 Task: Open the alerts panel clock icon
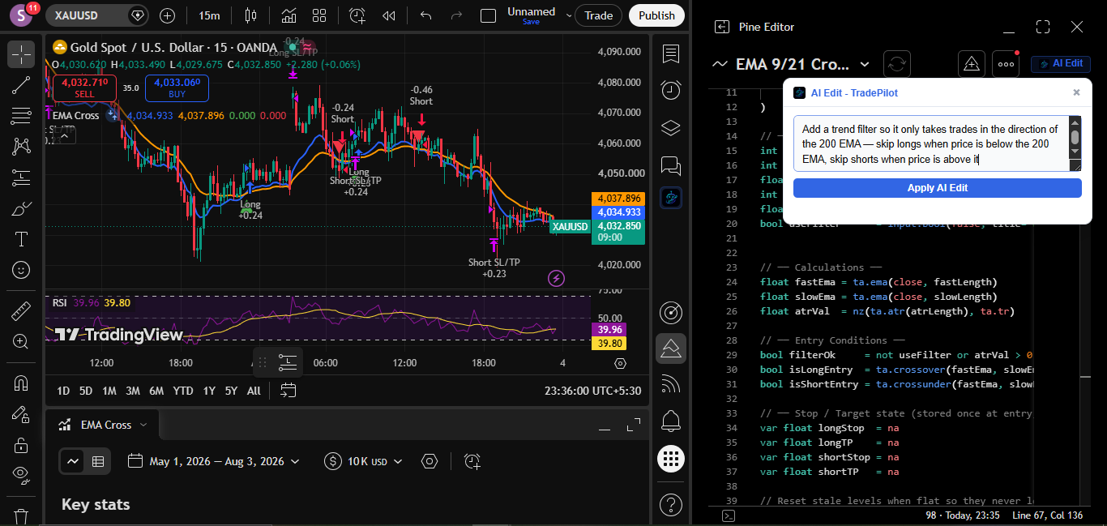pos(671,89)
